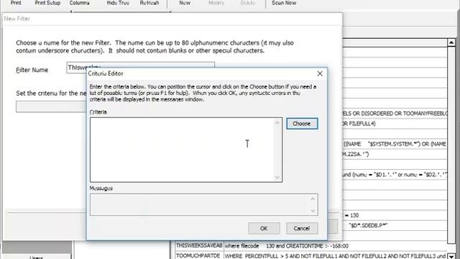Click the filter list scrollbar down arrow
The height and width of the screenshot is (259, 460).
click(451, 256)
